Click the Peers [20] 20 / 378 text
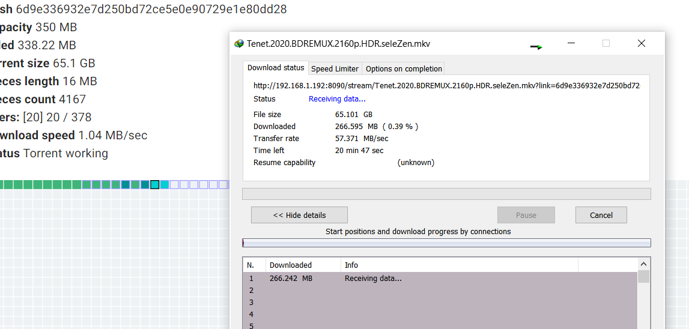The image size is (689, 329). (x=46, y=117)
